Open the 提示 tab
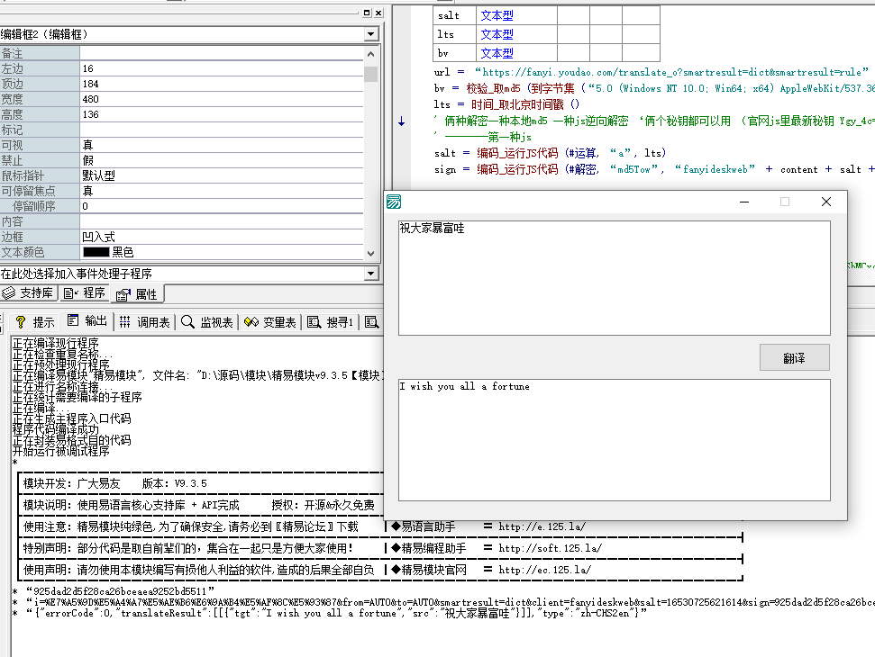875x657 pixels. click(34, 322)
